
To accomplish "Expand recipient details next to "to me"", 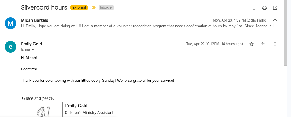I will pos(33,50).
